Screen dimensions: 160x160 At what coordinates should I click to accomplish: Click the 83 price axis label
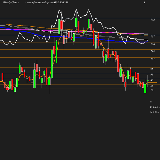152,86
